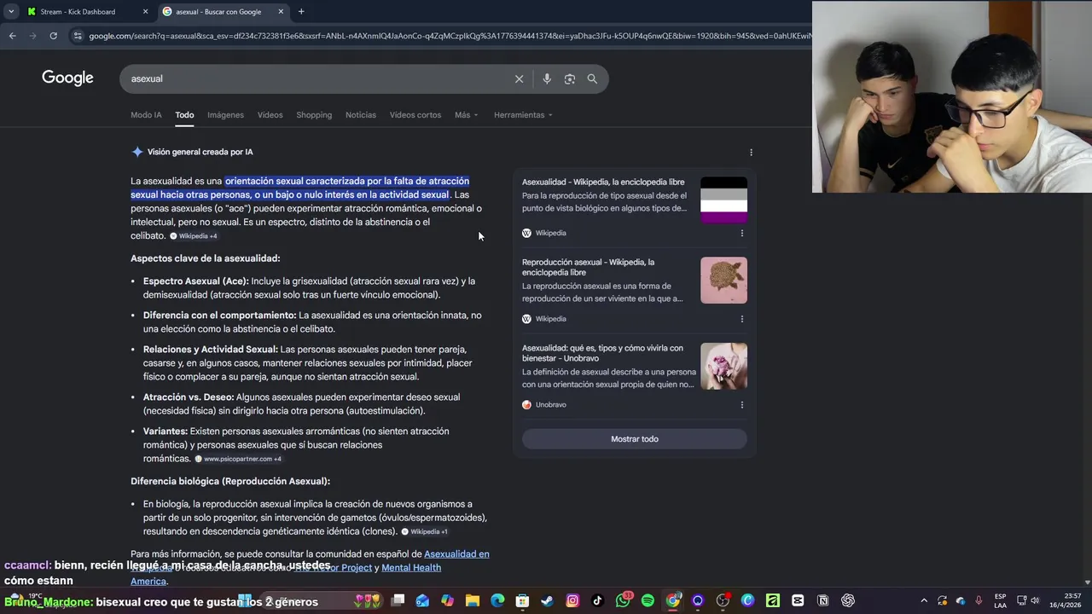Screen dimensions: 1092x614
Task: Switch to the Noticias tab
Action: pos(361,115)
